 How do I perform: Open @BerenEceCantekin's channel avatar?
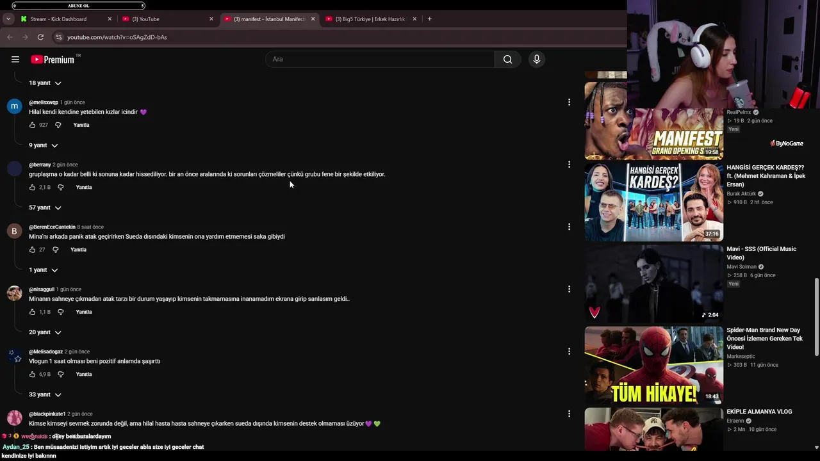(x=14, y=231)
